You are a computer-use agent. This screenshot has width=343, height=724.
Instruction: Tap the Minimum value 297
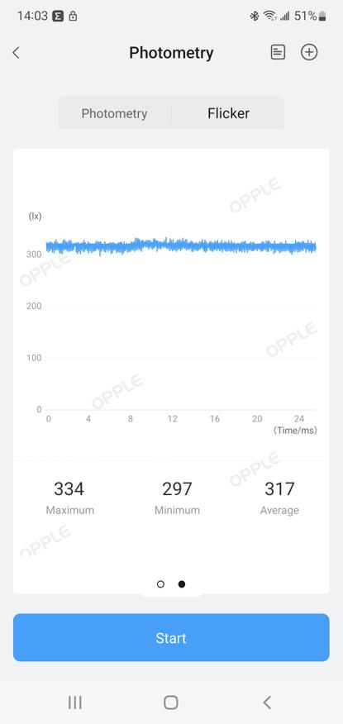click(x=177, y=488)
